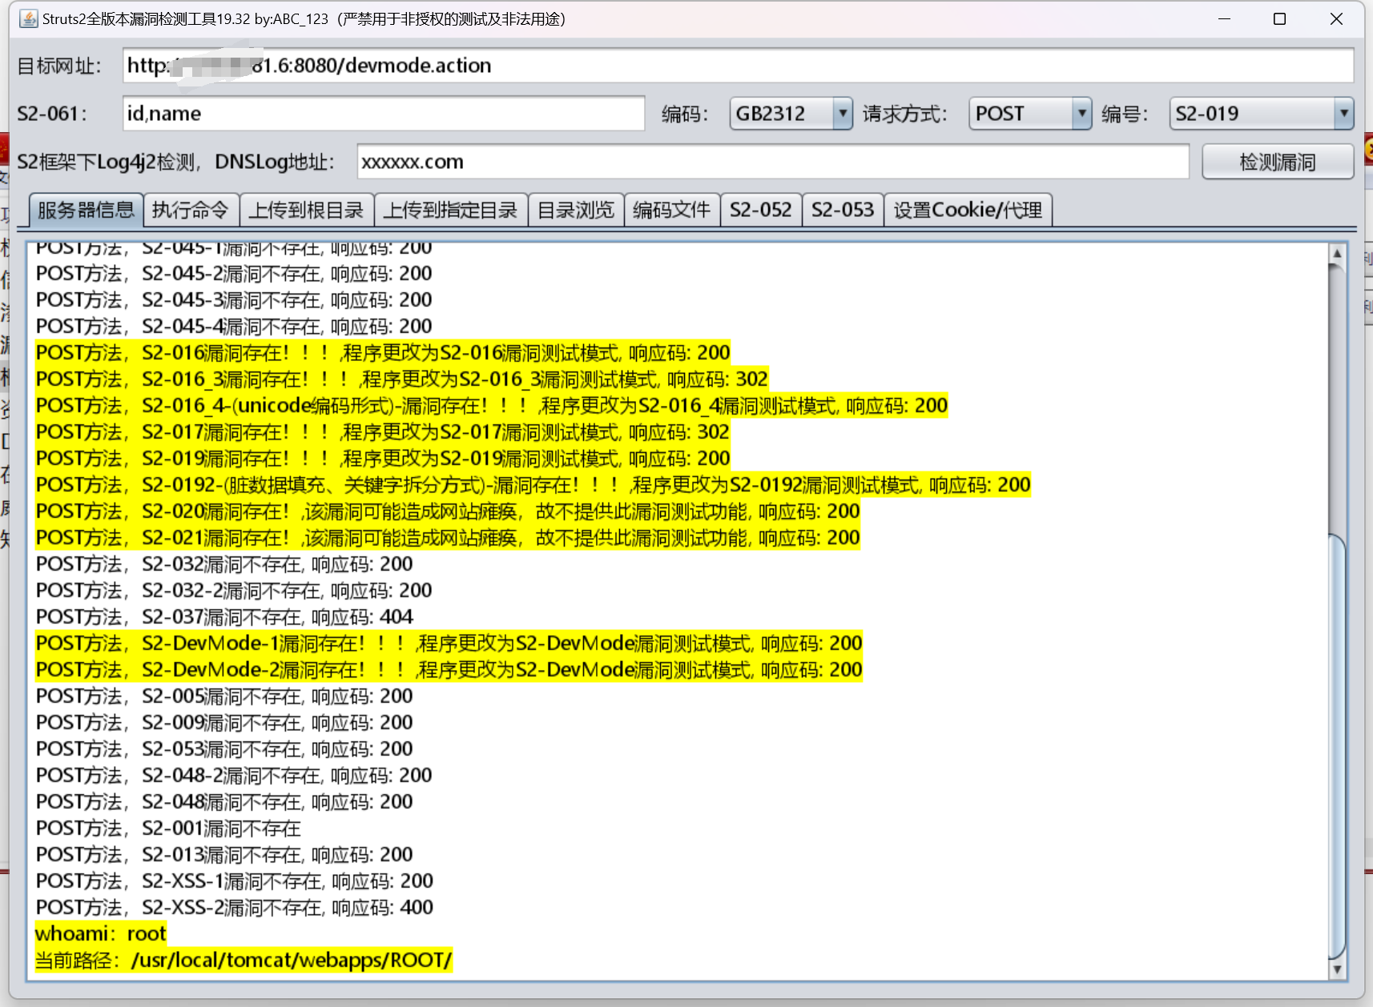Screen dimensions: 1373x1007
Task: Expand the POST request method dropdown
Action: (1081, 114)
